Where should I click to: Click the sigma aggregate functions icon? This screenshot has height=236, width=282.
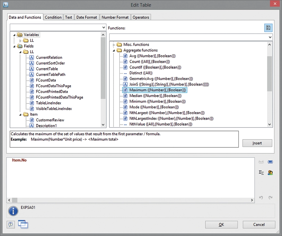261,172
